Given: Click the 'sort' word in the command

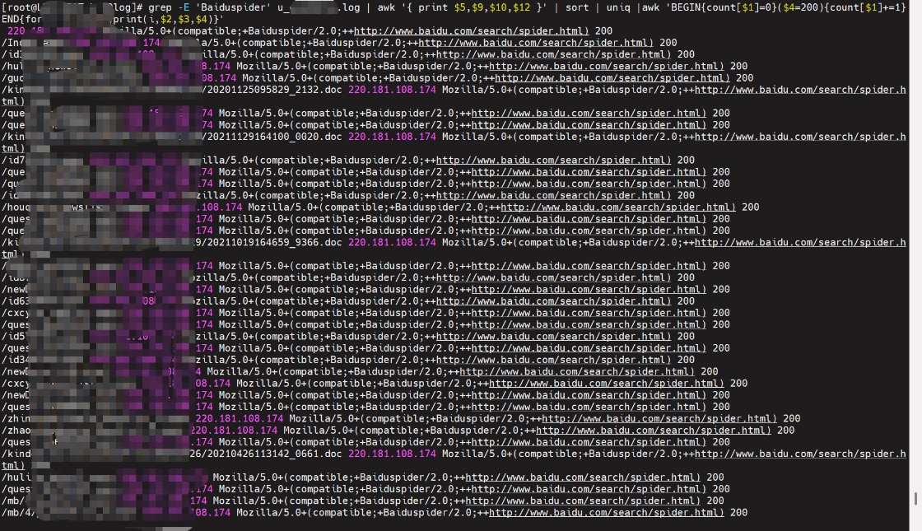Looking at the screenshot, I should [577, 7].
